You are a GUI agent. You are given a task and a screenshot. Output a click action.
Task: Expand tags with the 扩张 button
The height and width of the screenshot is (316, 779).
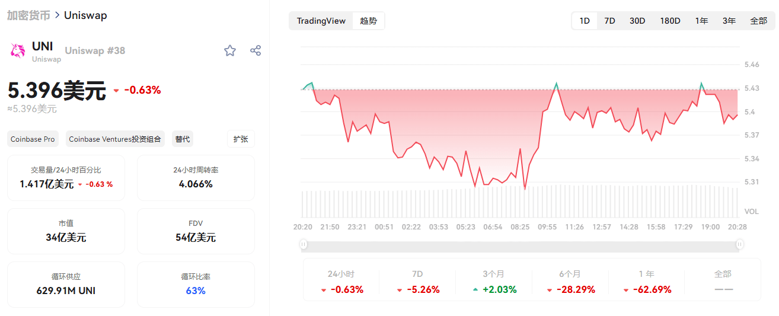pos(241,139)
